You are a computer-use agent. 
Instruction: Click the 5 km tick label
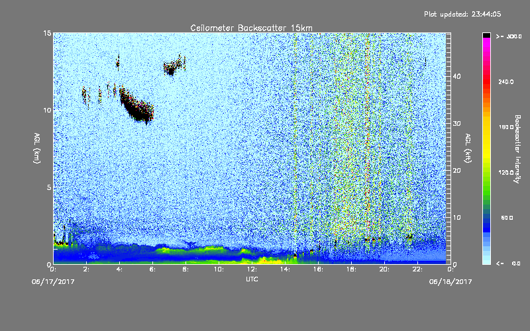pyautogui.click(x=49, y=187)
